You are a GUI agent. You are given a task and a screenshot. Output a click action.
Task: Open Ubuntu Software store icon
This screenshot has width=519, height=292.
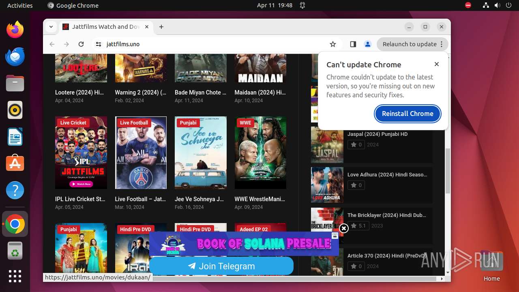[15, 163]
